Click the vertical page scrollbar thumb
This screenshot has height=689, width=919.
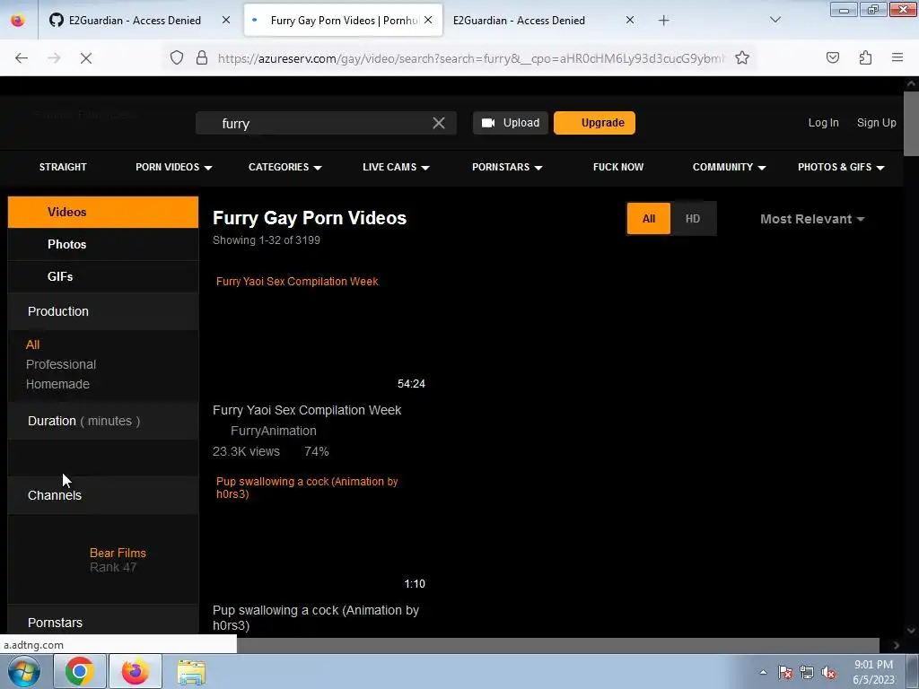[x=911, y=124]
